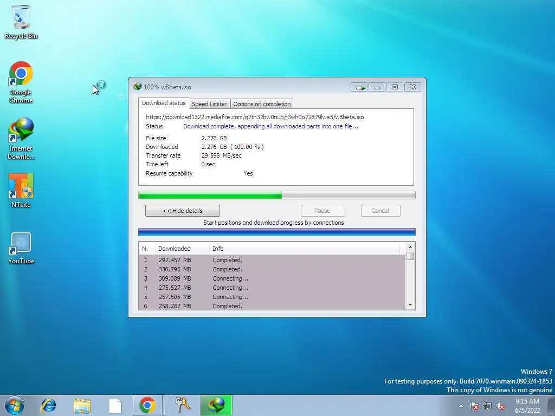The width and height of the screenshot is (555, 416).
Task: Launch Internet Explorer from taskbar
Action: [x=48, y=405]
